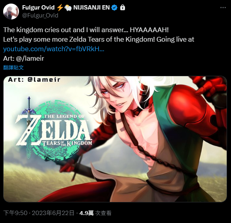The image size is (231, 223).
Task: Click the 4.9萬 view count
Action: (86, 213)
